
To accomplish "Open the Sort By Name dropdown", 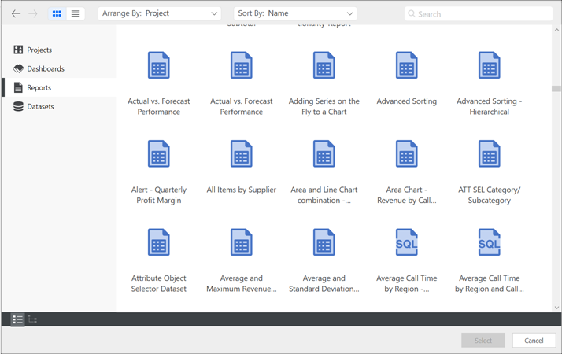I will (x=295, y=13).
